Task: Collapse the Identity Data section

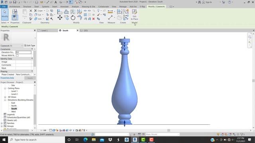Action: tap(32, 58)
